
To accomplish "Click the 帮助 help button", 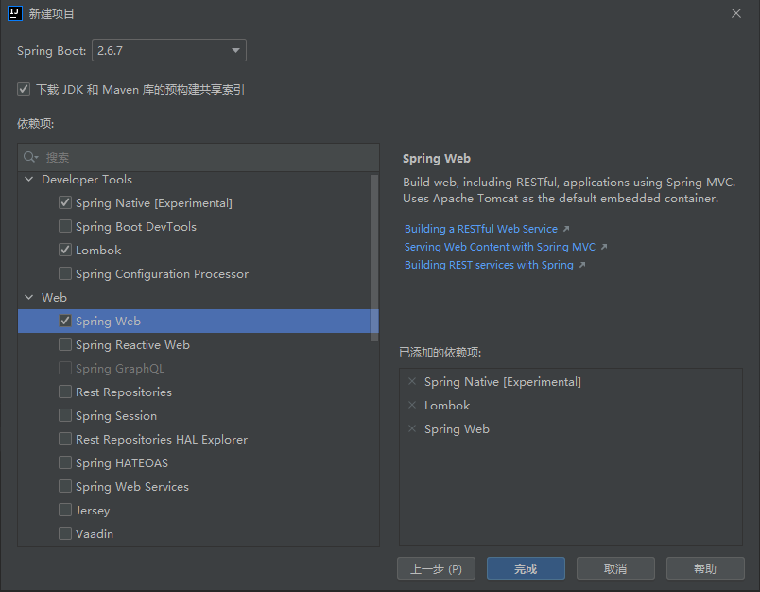I will tap(705, 568).
